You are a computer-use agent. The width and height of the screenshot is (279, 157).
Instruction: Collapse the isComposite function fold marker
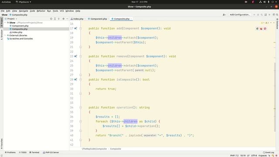81,79
